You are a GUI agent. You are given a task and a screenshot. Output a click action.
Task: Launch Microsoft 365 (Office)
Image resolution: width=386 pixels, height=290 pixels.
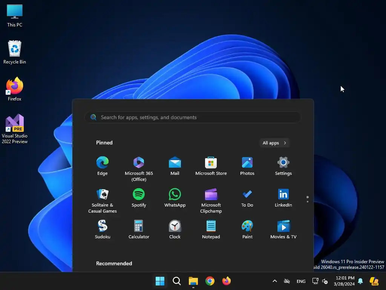coord(139,169)
